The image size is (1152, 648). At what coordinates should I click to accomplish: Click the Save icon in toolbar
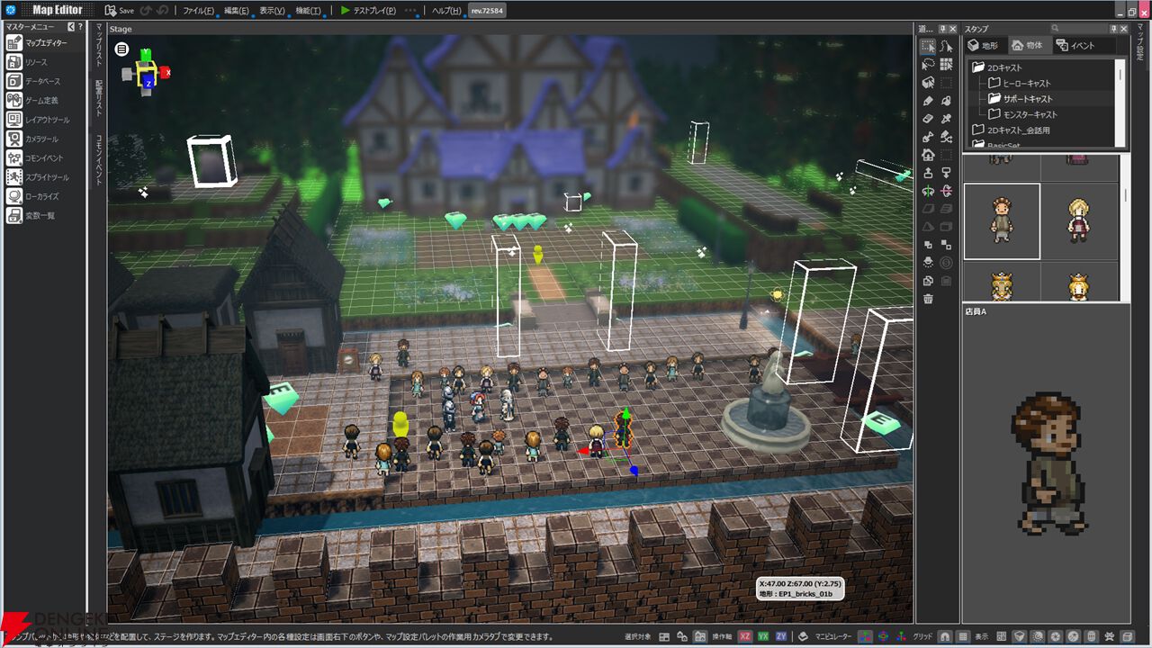111,11
